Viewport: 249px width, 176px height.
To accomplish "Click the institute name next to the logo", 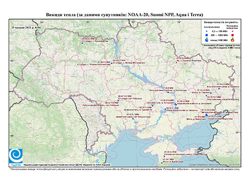I will (x=67, y=165).
